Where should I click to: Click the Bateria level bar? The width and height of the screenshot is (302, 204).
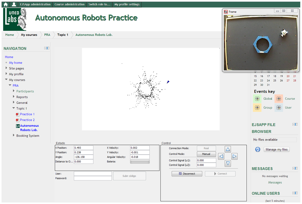140,162
